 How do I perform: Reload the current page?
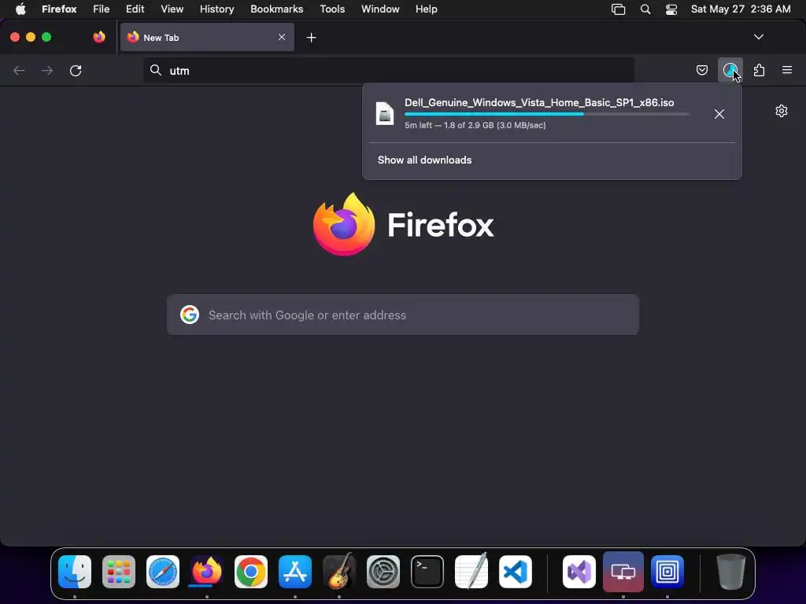76,70
